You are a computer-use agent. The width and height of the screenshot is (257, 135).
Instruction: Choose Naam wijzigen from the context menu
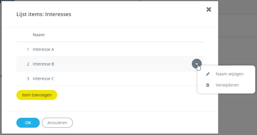click(230, 74)
